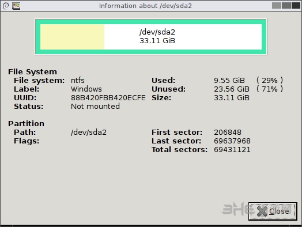
Task: Click the 'ntfs' file system value
Action: pyautogui.click(x=78, y=81)
